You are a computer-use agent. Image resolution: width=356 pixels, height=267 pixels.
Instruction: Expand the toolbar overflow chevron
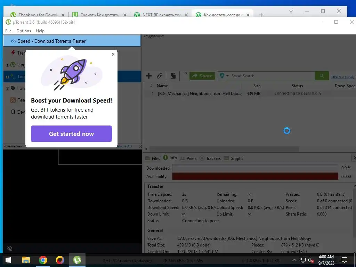186,73
